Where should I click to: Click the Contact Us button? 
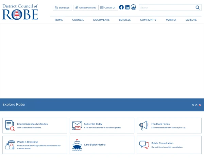tap(108, 8)
